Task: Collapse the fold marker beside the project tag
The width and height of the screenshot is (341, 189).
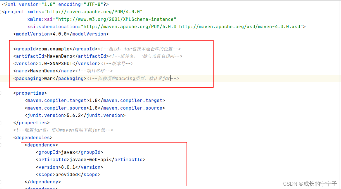Action: click(1, 12)
